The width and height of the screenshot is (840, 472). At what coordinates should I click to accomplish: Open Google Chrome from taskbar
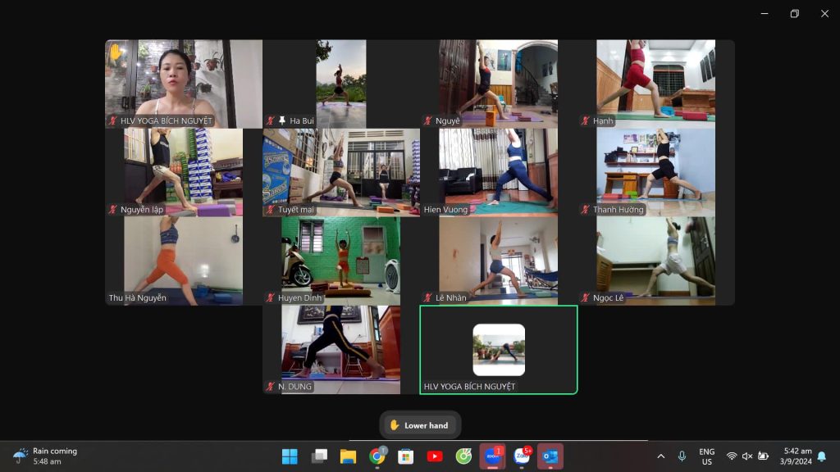point(377,456)
